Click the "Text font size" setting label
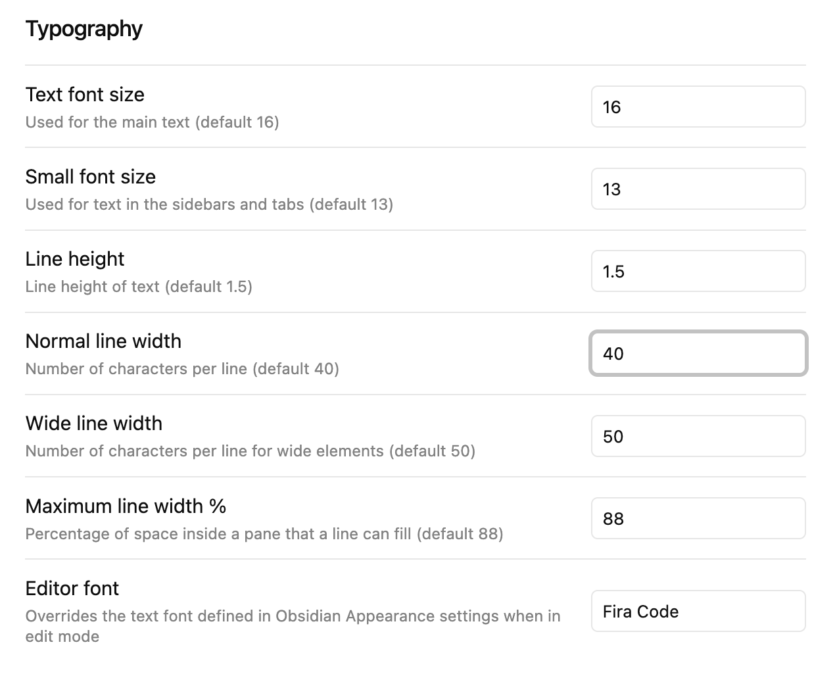Viewport: 835px width, 680px height. (85, 95)
